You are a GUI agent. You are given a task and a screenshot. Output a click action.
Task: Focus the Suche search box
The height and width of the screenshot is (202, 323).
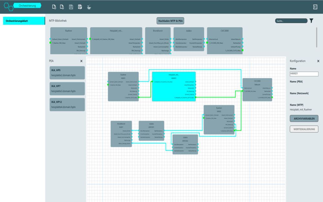(291, 21)
